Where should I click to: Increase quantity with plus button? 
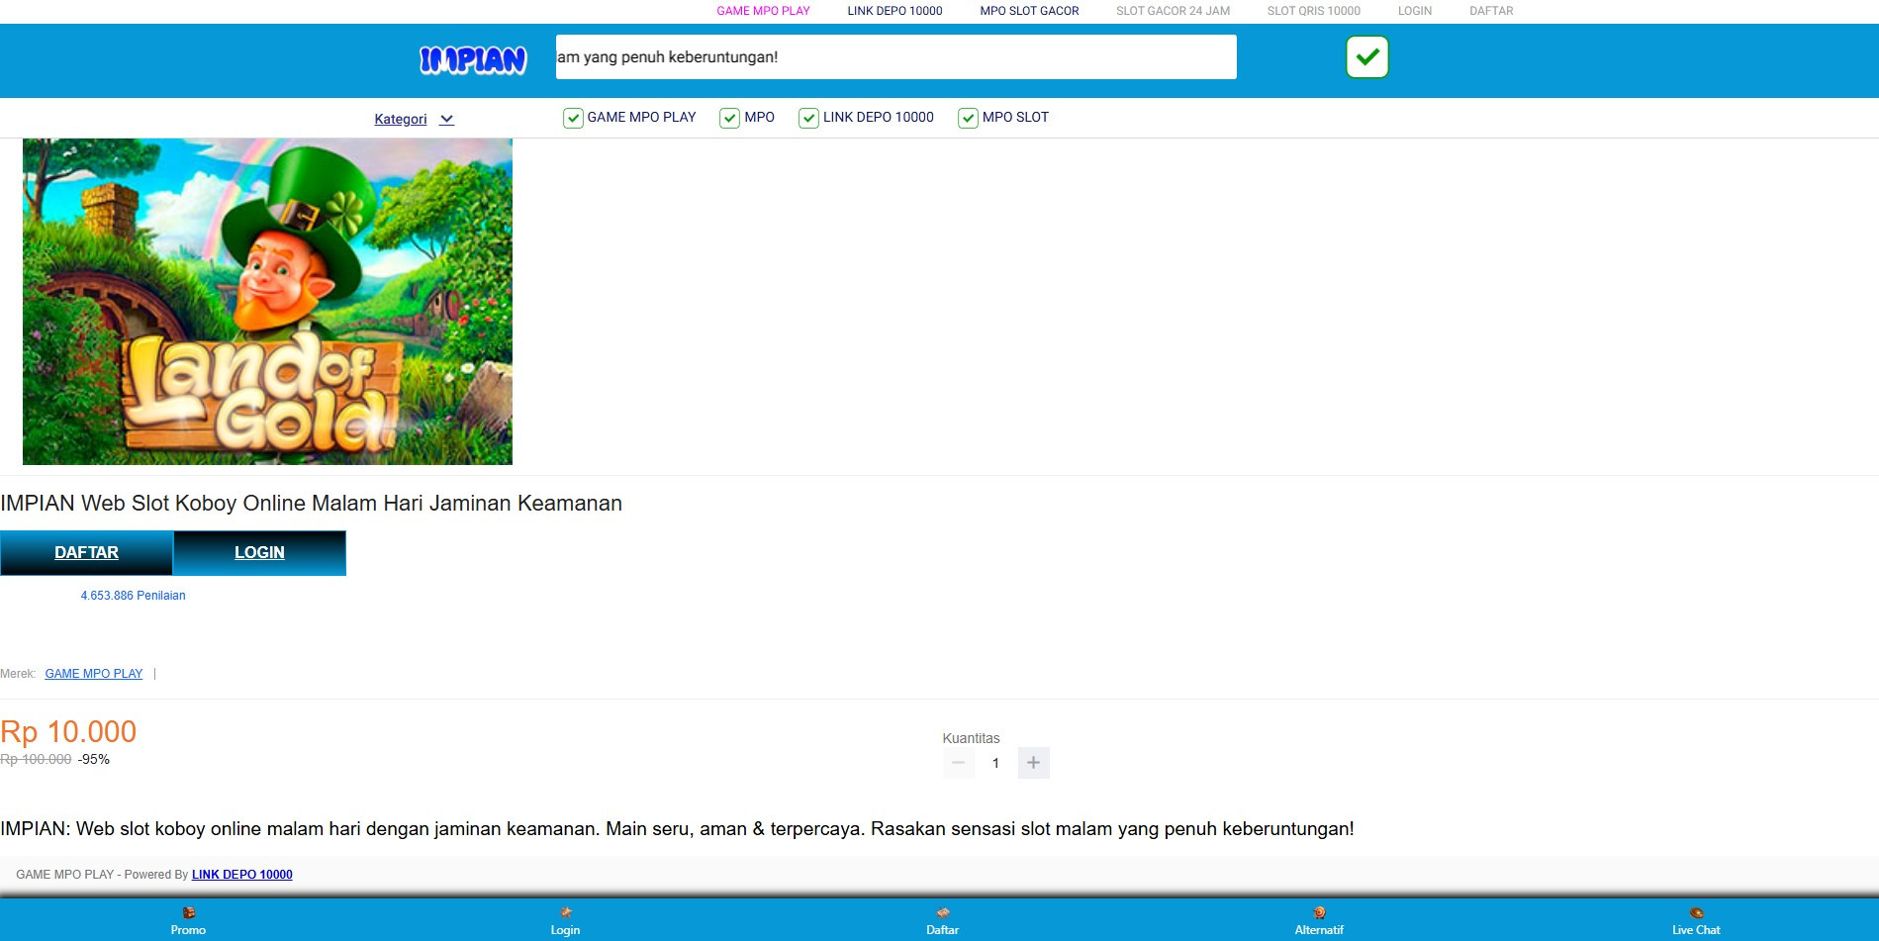(x=1033, y=763)
